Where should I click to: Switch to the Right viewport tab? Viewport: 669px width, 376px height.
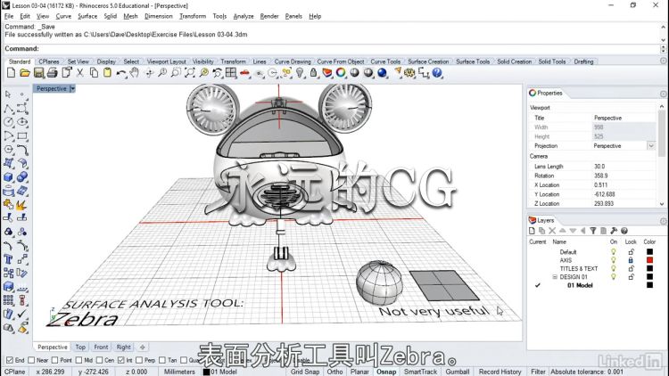point(124,347)
